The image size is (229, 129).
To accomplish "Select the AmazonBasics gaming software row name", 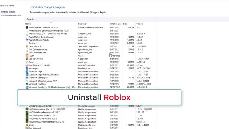I will pyautogui.click(x=49, y=30).
